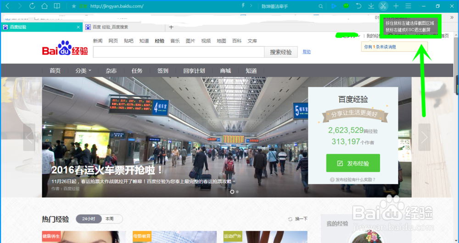Click the 搜索经验 button

[281, 52]
